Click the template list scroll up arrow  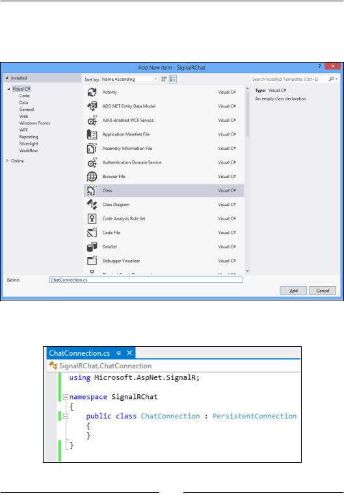pos(247,89)
